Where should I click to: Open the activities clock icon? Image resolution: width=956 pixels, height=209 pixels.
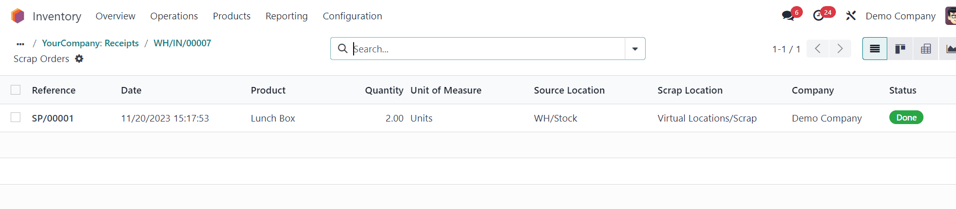819,16
